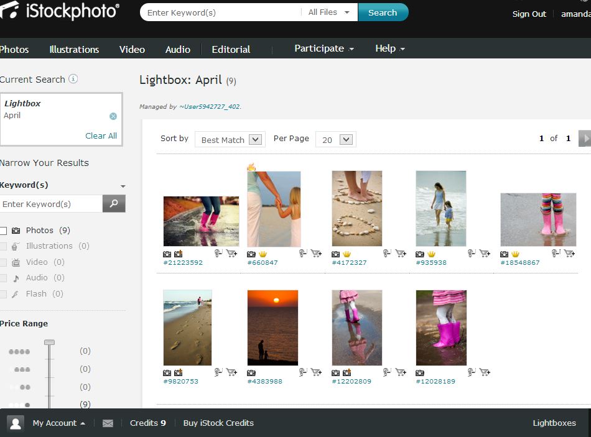Check the Photos (9) checkbox
Image resolution: width=591 pixels, height=437 pixels.
click(4, 231)
